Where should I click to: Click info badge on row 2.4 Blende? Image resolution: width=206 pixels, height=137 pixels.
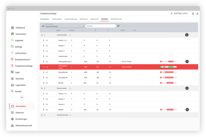pos(187,110)
